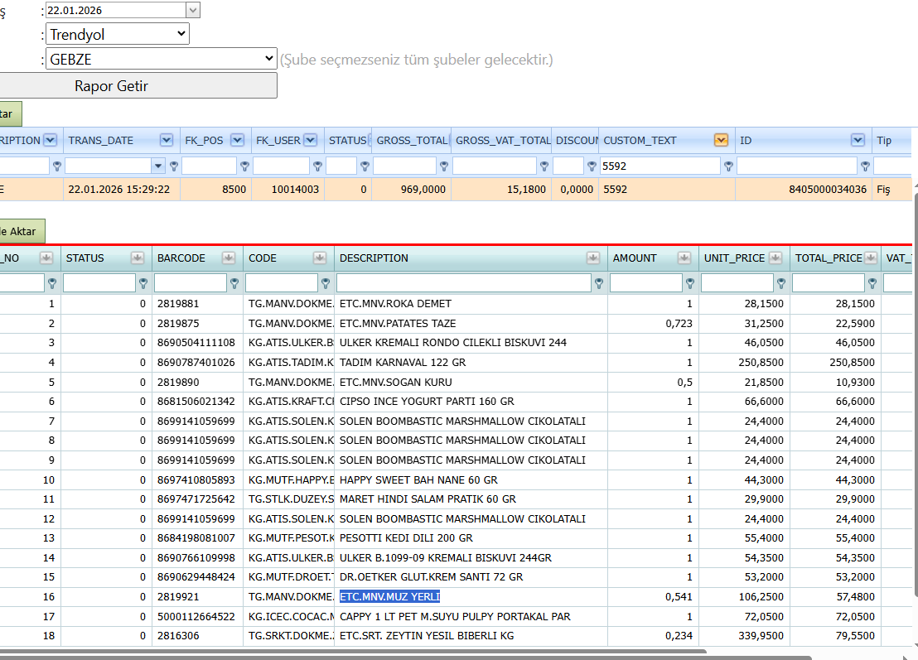Click filter icon under GROSS_VAT_TOTAL column
This screenshot has width=918, height=660.
(544, 166)
